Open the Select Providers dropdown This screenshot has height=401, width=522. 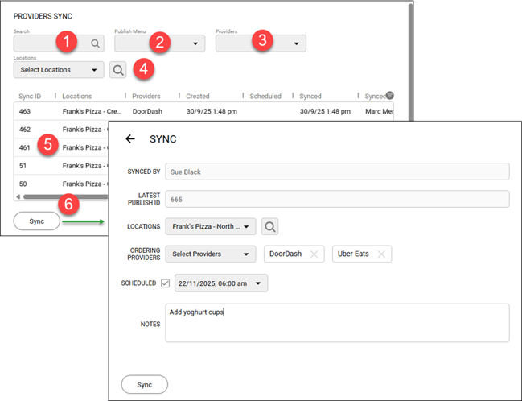tap(246, 254)
